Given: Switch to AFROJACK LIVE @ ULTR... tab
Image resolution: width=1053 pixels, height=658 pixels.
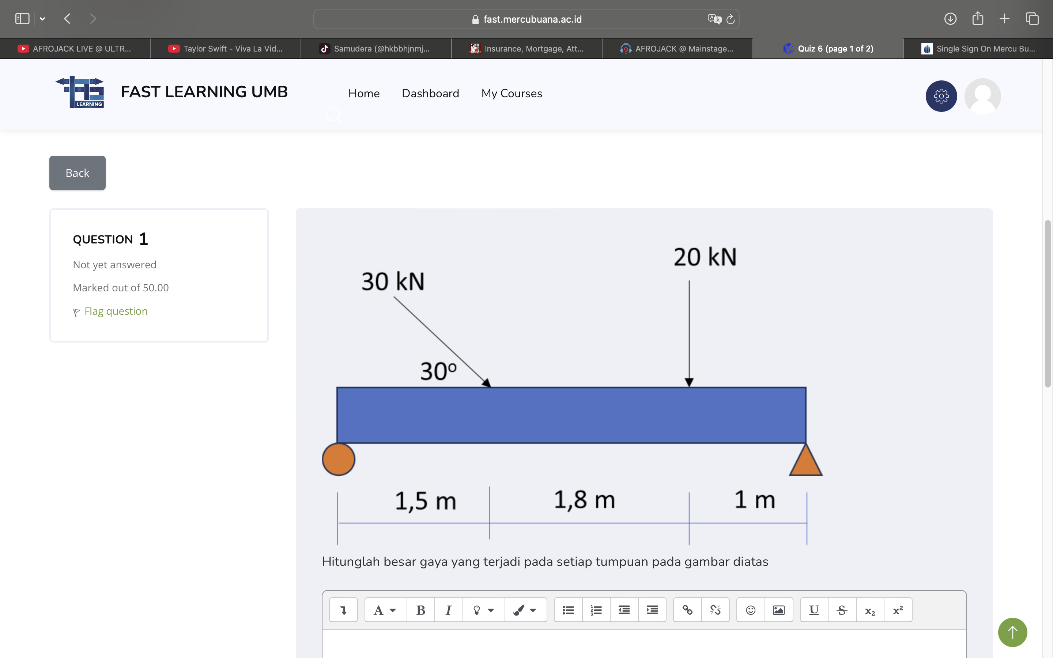Looking at the screenshot, I should pyautogui.click(x=75, y=49).
